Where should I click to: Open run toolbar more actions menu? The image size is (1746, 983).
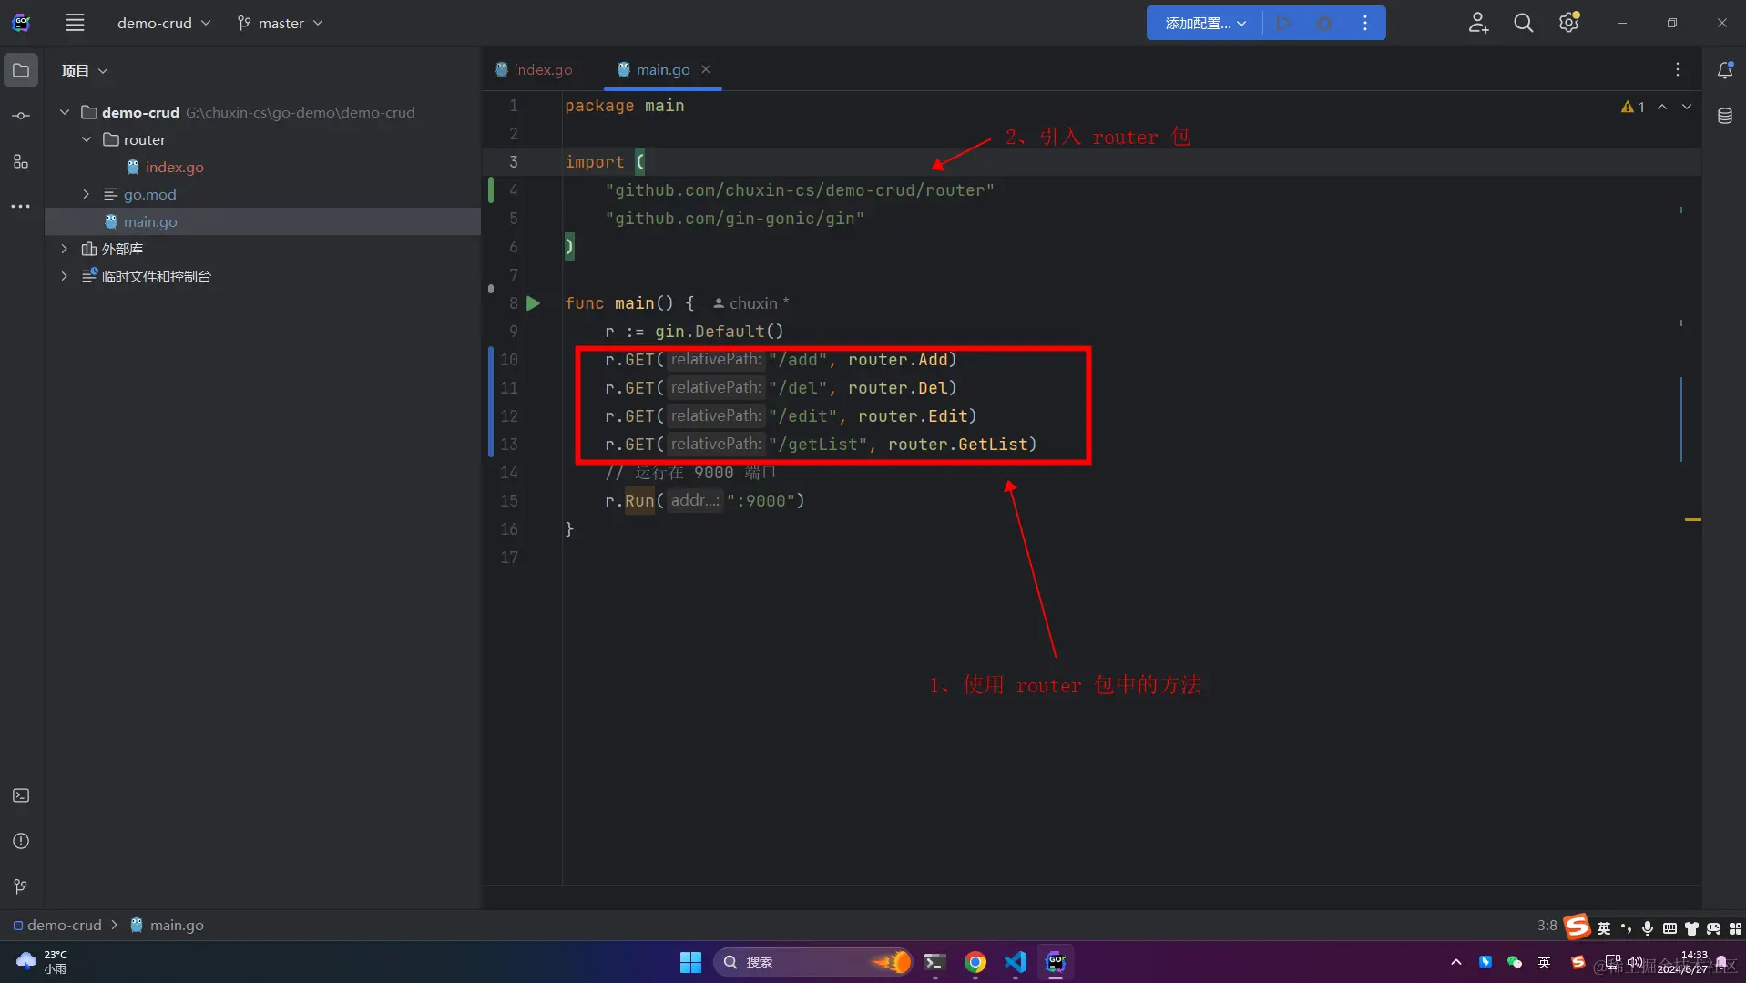click(x=1364, y=23)
